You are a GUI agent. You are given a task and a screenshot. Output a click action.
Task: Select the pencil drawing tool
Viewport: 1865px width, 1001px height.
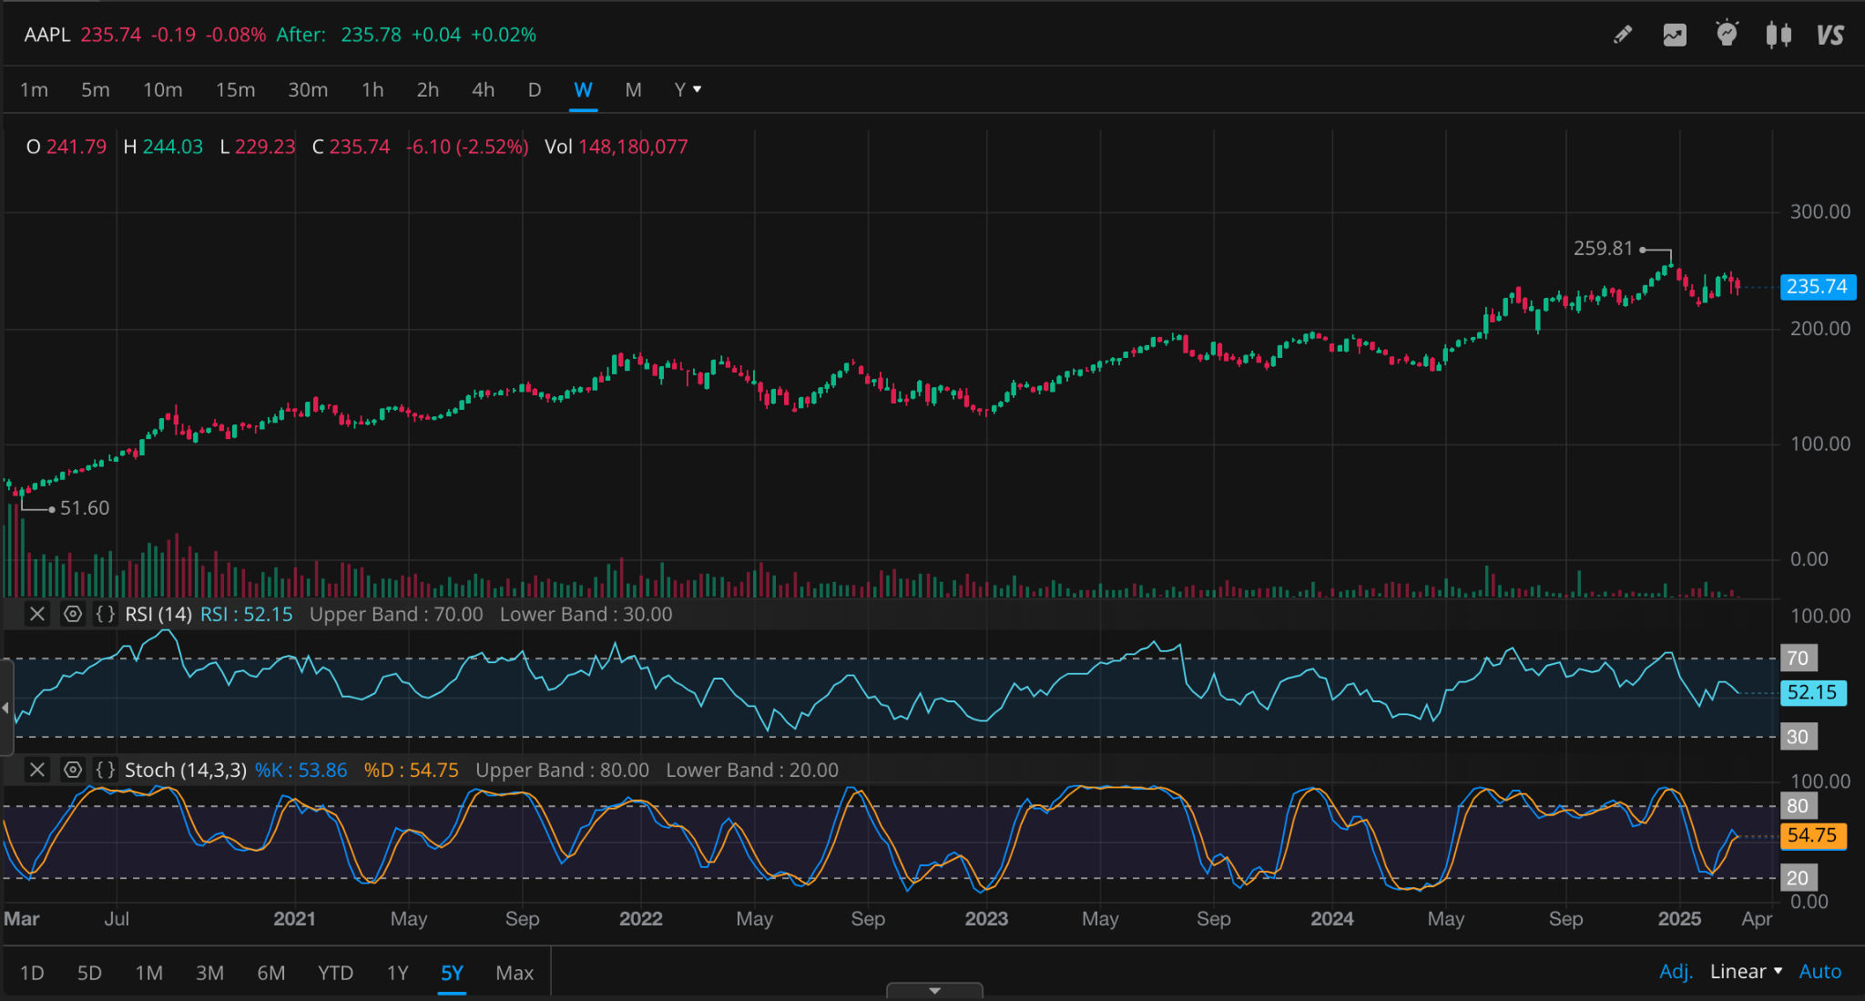point(1623,36)
